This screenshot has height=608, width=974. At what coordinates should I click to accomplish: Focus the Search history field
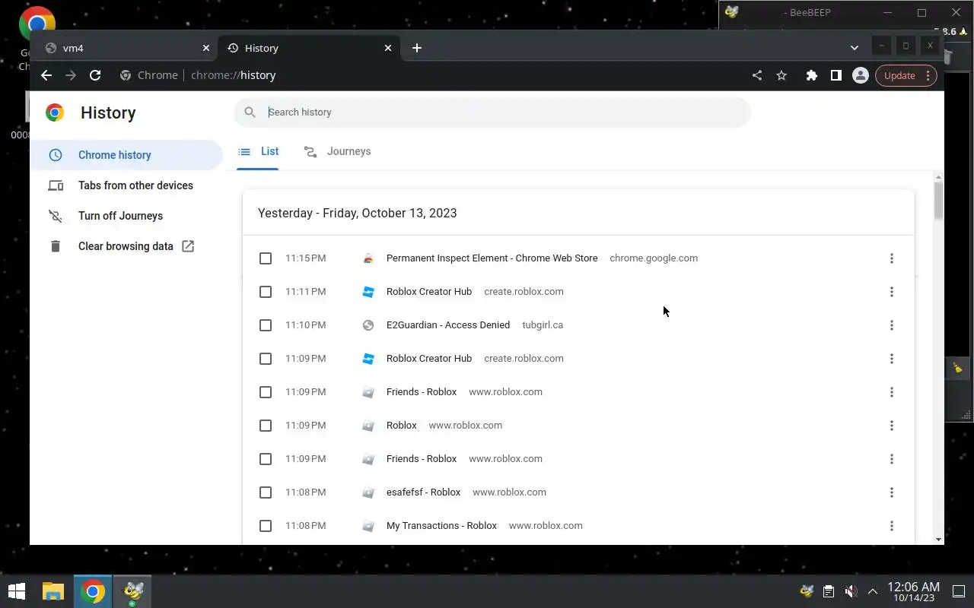[x=492, y=112]
